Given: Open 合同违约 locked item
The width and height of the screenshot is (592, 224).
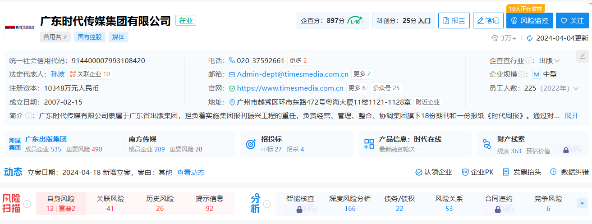Looking at the screenshot, I should pos(498,203).
